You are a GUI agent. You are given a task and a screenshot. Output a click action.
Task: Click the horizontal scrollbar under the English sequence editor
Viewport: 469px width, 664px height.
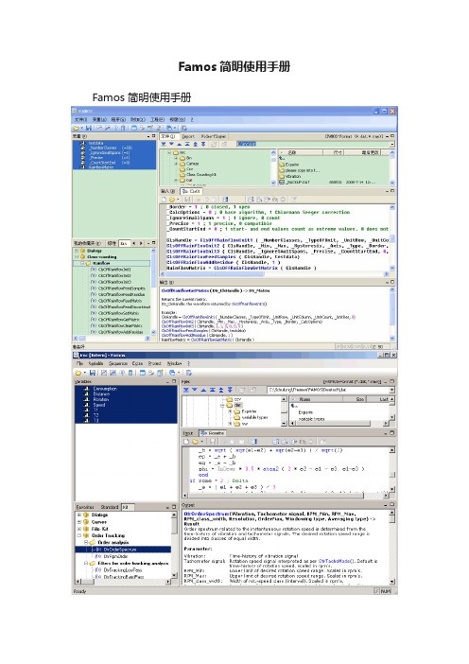pyautogui.click(x=286, y=495)
